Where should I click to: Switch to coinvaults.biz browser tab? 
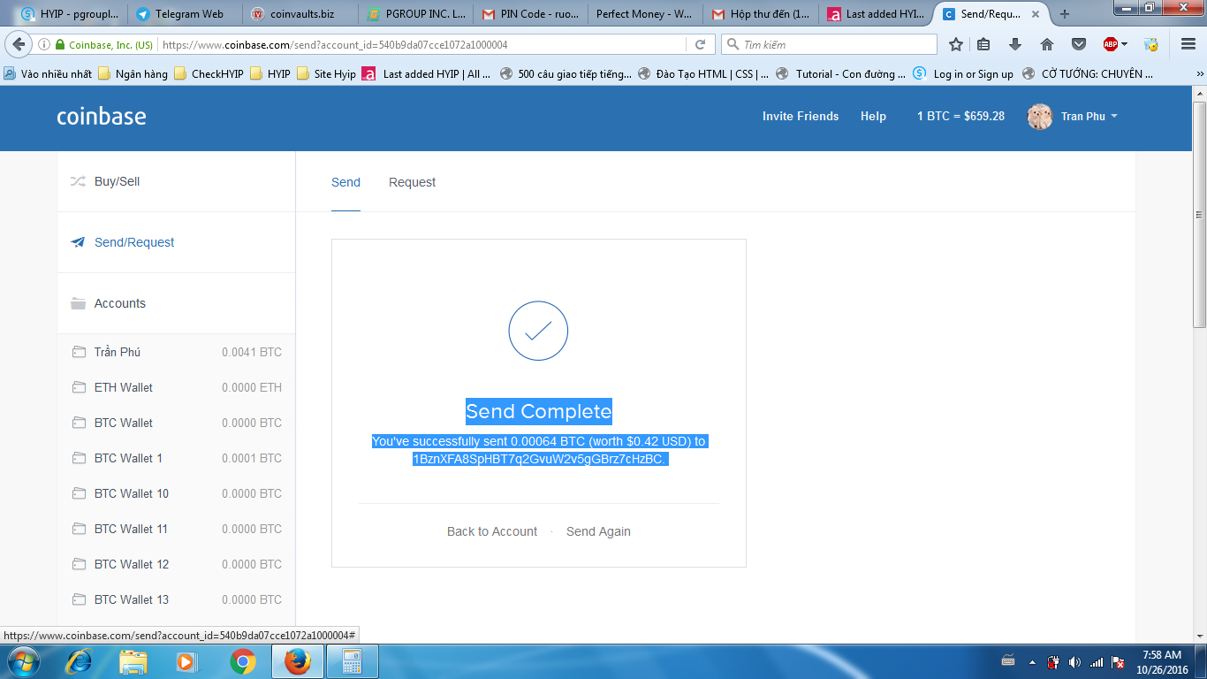[x=298, y=14]
